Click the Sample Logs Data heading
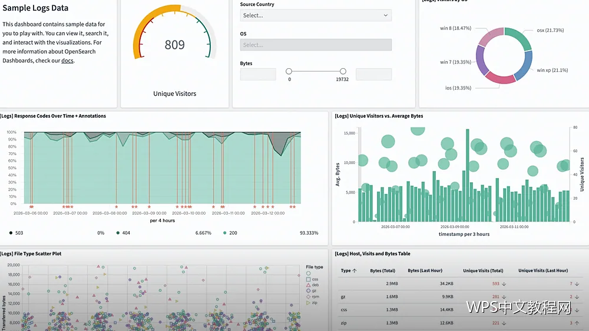This screenshot has height=331, width=589. [x=35, y=8]
